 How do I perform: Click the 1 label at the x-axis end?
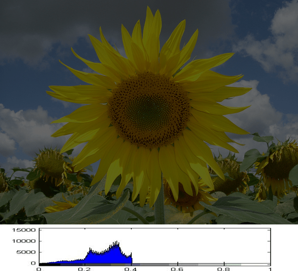[270, 269]
